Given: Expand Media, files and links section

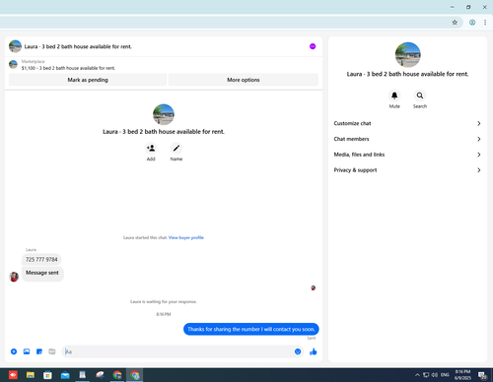Looking at the screenshot, I should (407, 155).
